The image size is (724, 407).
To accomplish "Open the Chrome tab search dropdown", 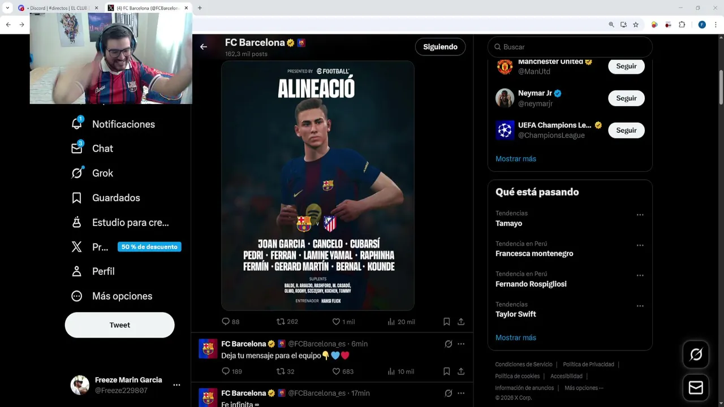I will click(x=7, y=8).
